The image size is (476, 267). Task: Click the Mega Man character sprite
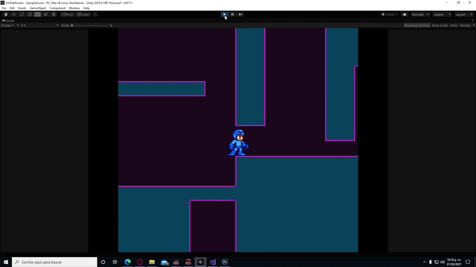[x=238, y=142]
